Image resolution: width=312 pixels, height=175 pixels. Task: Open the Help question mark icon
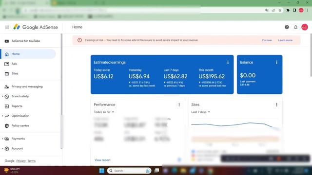pos(287,27)
